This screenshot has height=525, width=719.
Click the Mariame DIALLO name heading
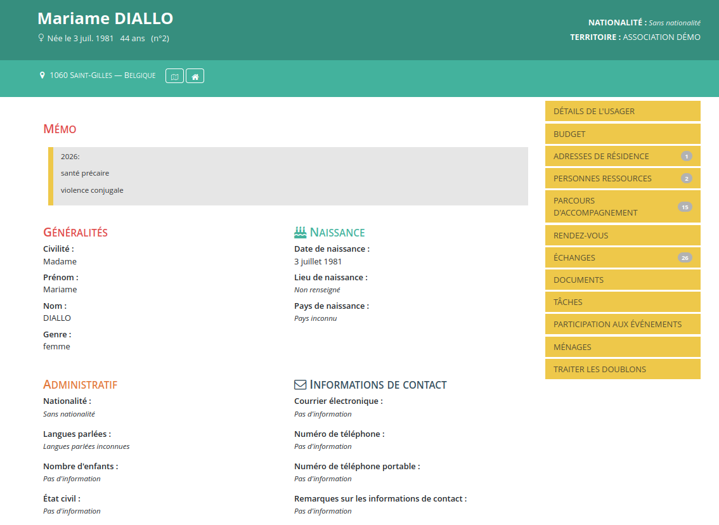(x=105, y=18)
